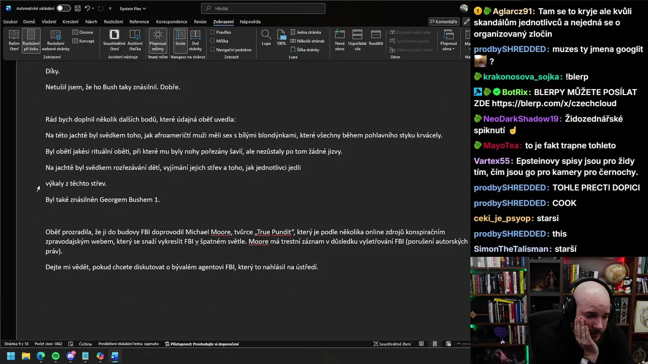
Task: Switch to Rozložení webové stránky view
Action: pyautogui.click(x=56, y=40)
